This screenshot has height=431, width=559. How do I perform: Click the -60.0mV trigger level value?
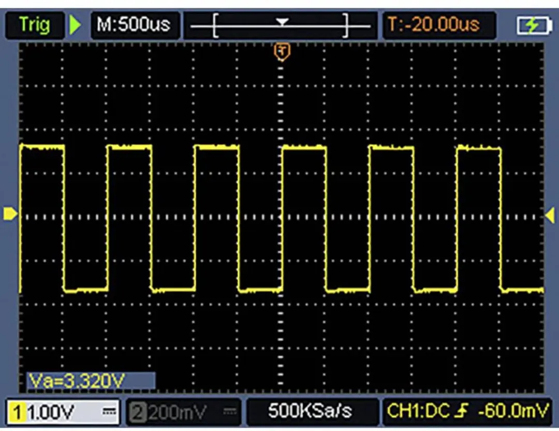pyautogui.click(x=513, y=411)
